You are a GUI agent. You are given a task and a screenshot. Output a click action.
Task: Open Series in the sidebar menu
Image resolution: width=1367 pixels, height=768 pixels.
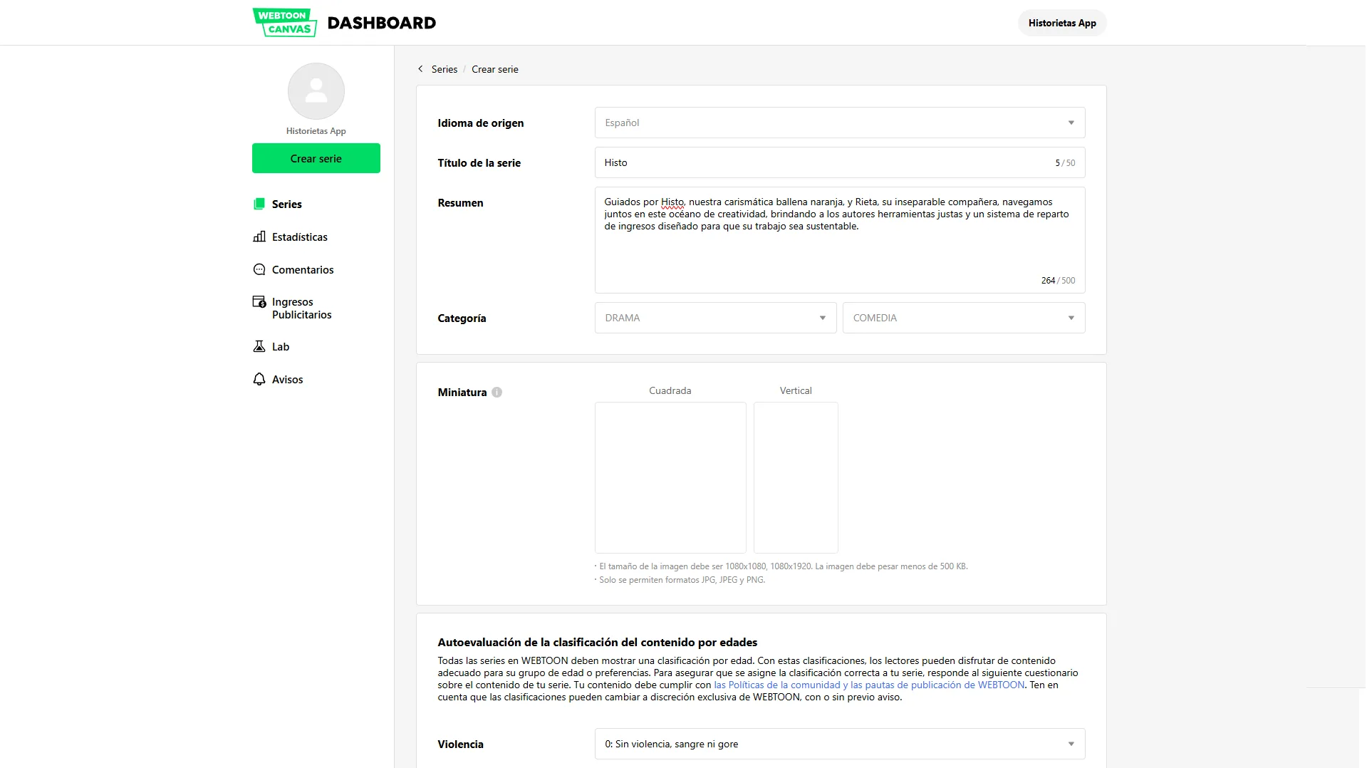pyautogui.click(x=287, y=204)
